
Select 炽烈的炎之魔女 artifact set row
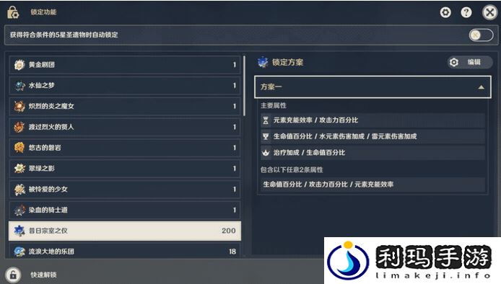pos(125,106)
